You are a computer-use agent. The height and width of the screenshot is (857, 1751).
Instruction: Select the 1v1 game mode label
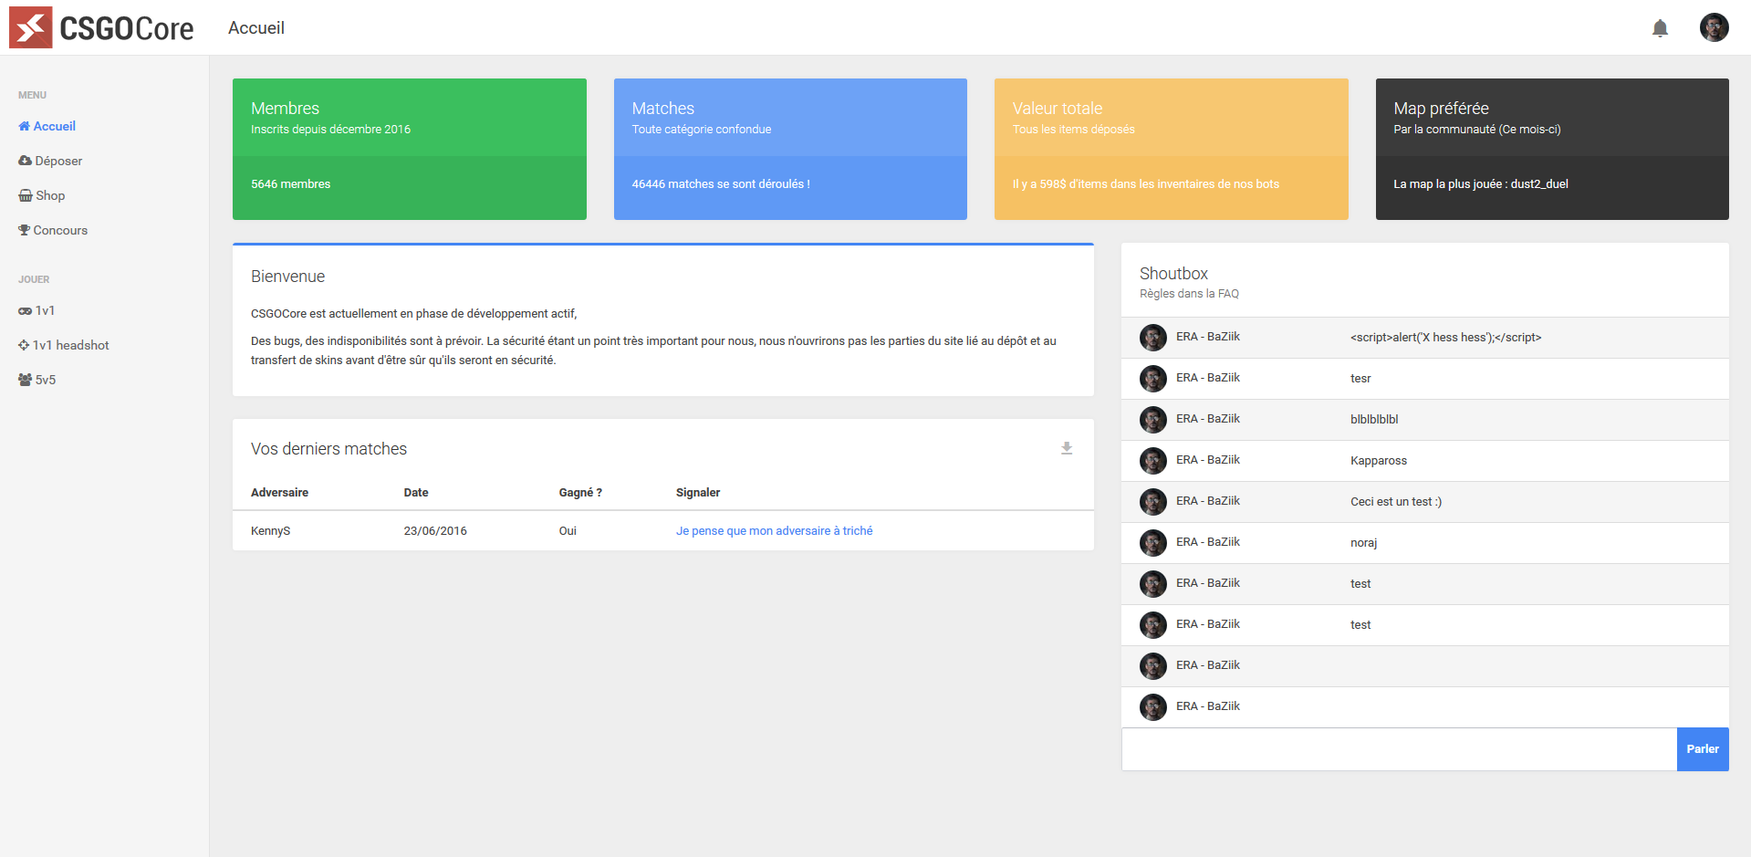(x=45, y=310)
